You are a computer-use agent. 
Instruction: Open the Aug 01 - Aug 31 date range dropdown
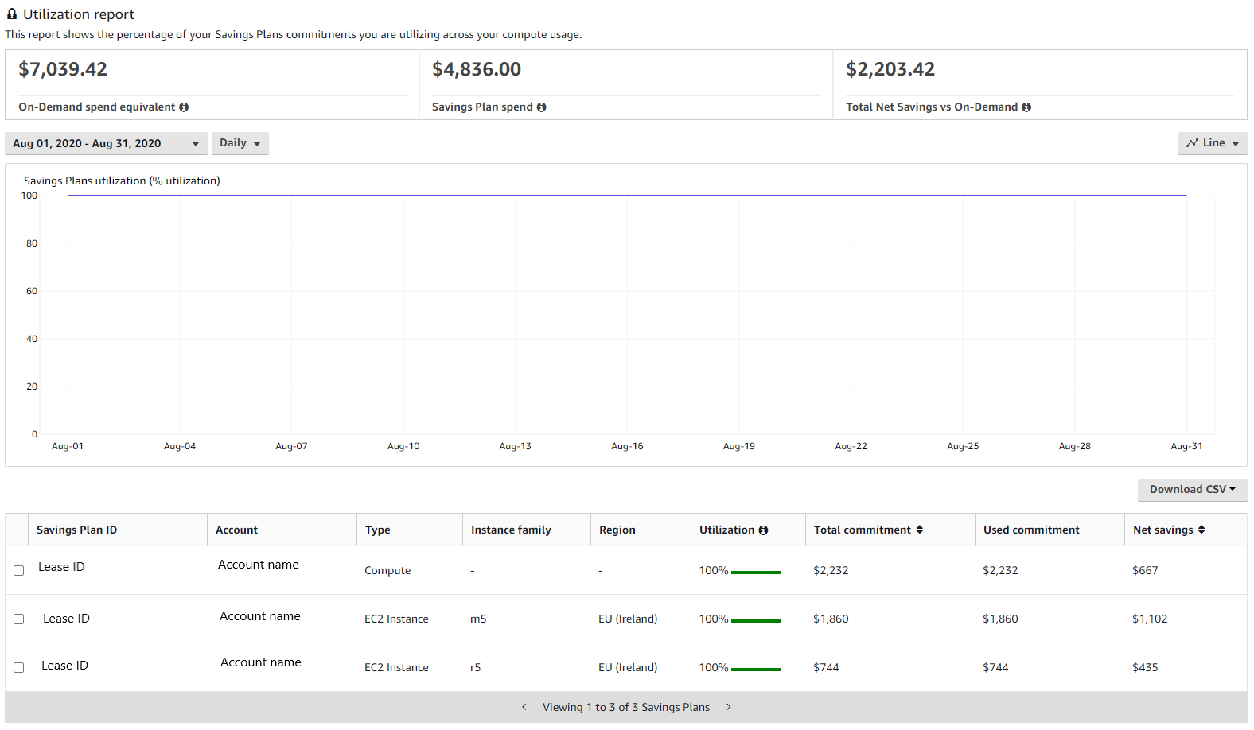point(106,144)
